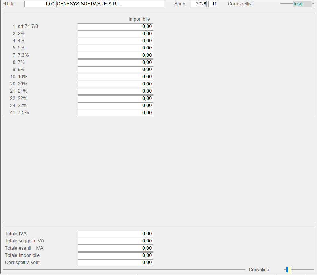Select the Totale soggetti IVA field

[115, 241]
